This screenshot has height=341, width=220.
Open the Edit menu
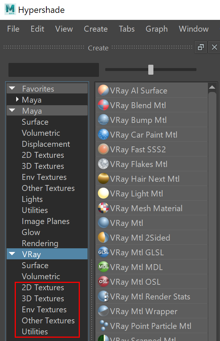point(38,29)
